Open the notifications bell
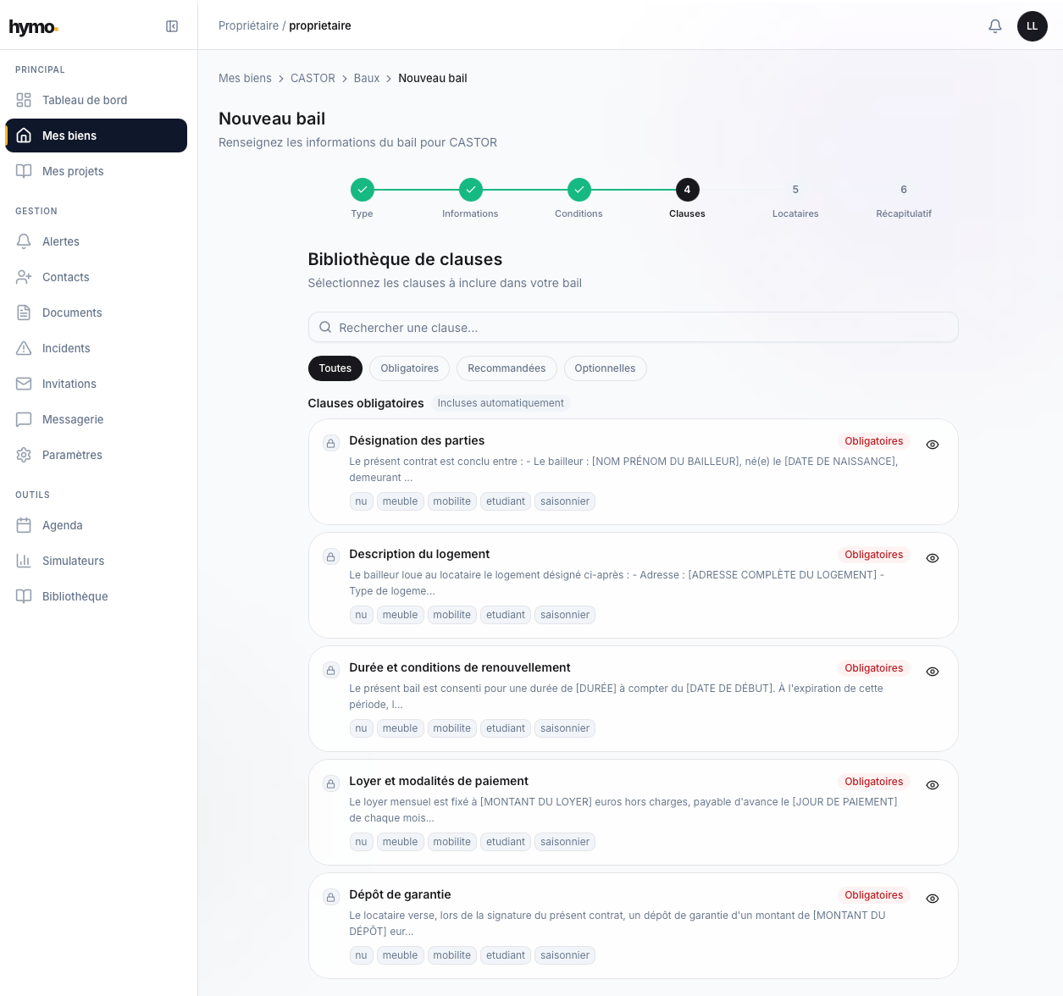This screenshot has height=996, width=1063. coord(995,26)
